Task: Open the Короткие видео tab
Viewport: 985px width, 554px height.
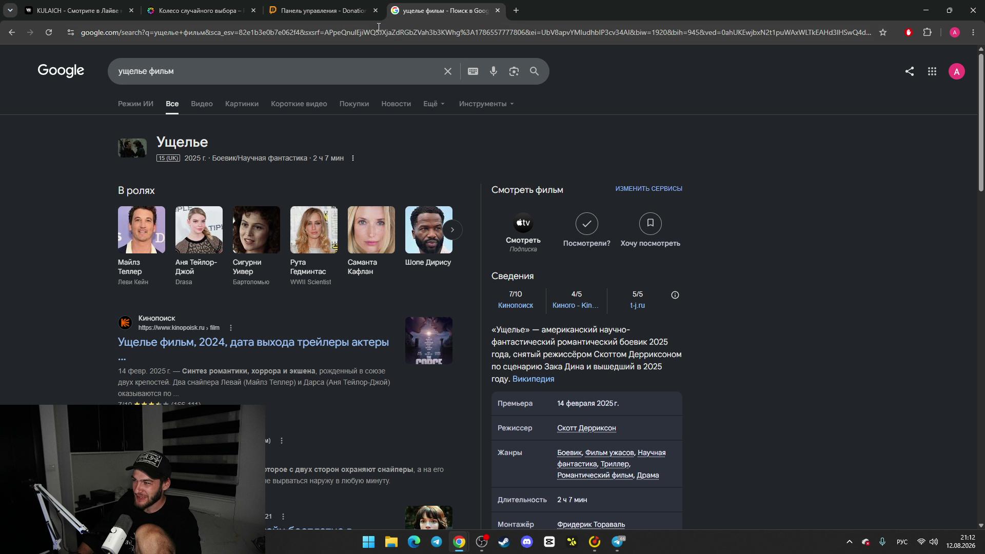Action: click(x=299, y=104)
